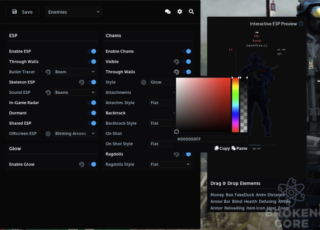Toggle Dormant switch

pos(92,113)
